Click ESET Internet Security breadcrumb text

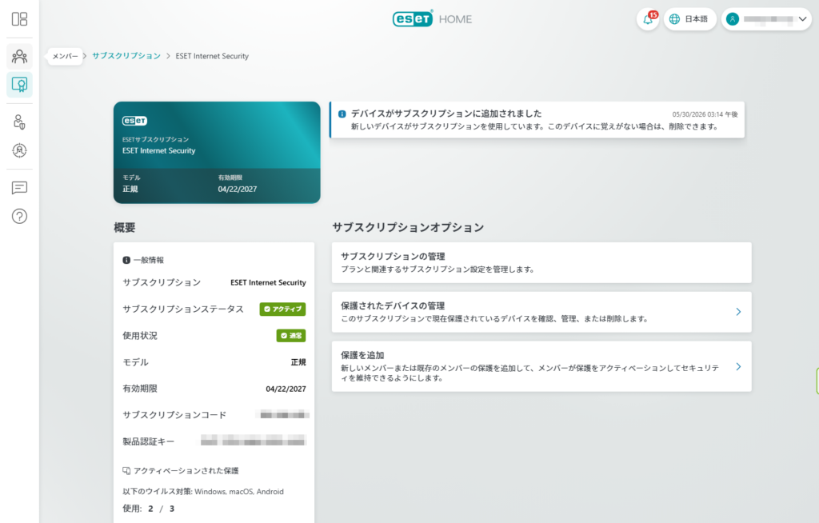(x=212, y=56)
